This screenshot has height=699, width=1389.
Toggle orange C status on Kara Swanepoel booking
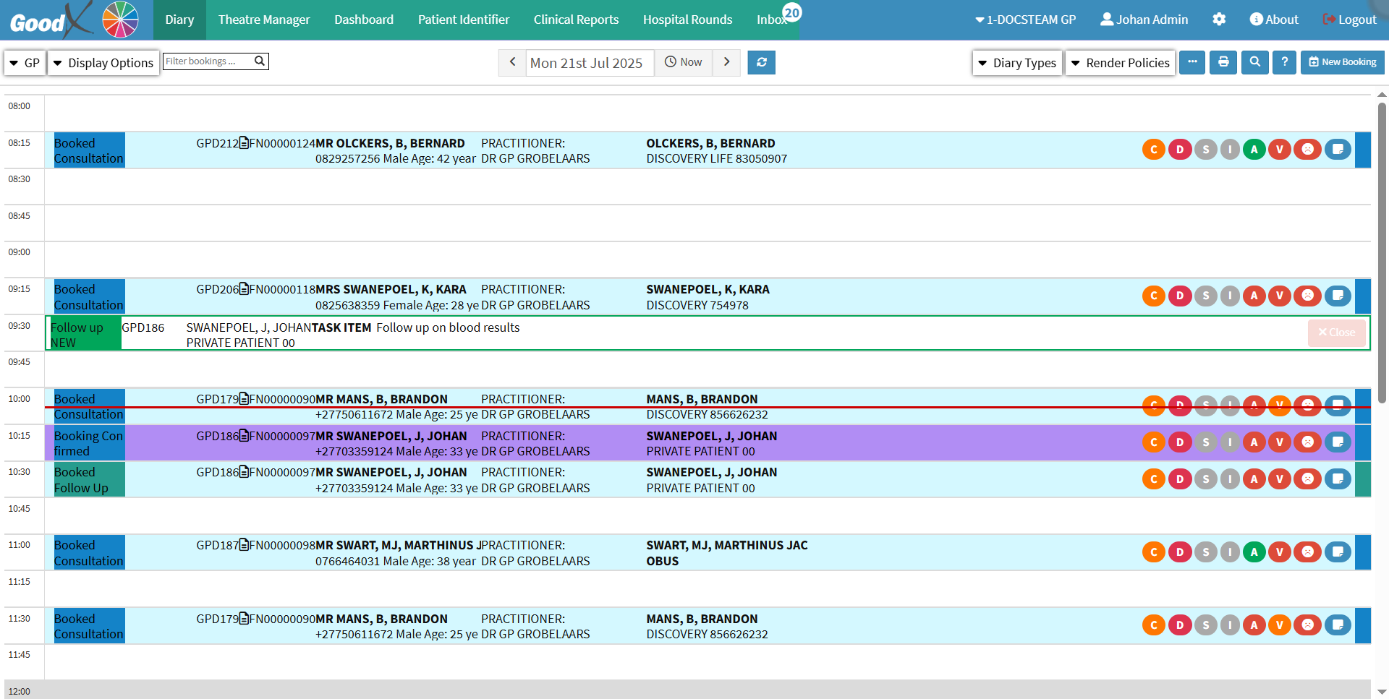1154,296
